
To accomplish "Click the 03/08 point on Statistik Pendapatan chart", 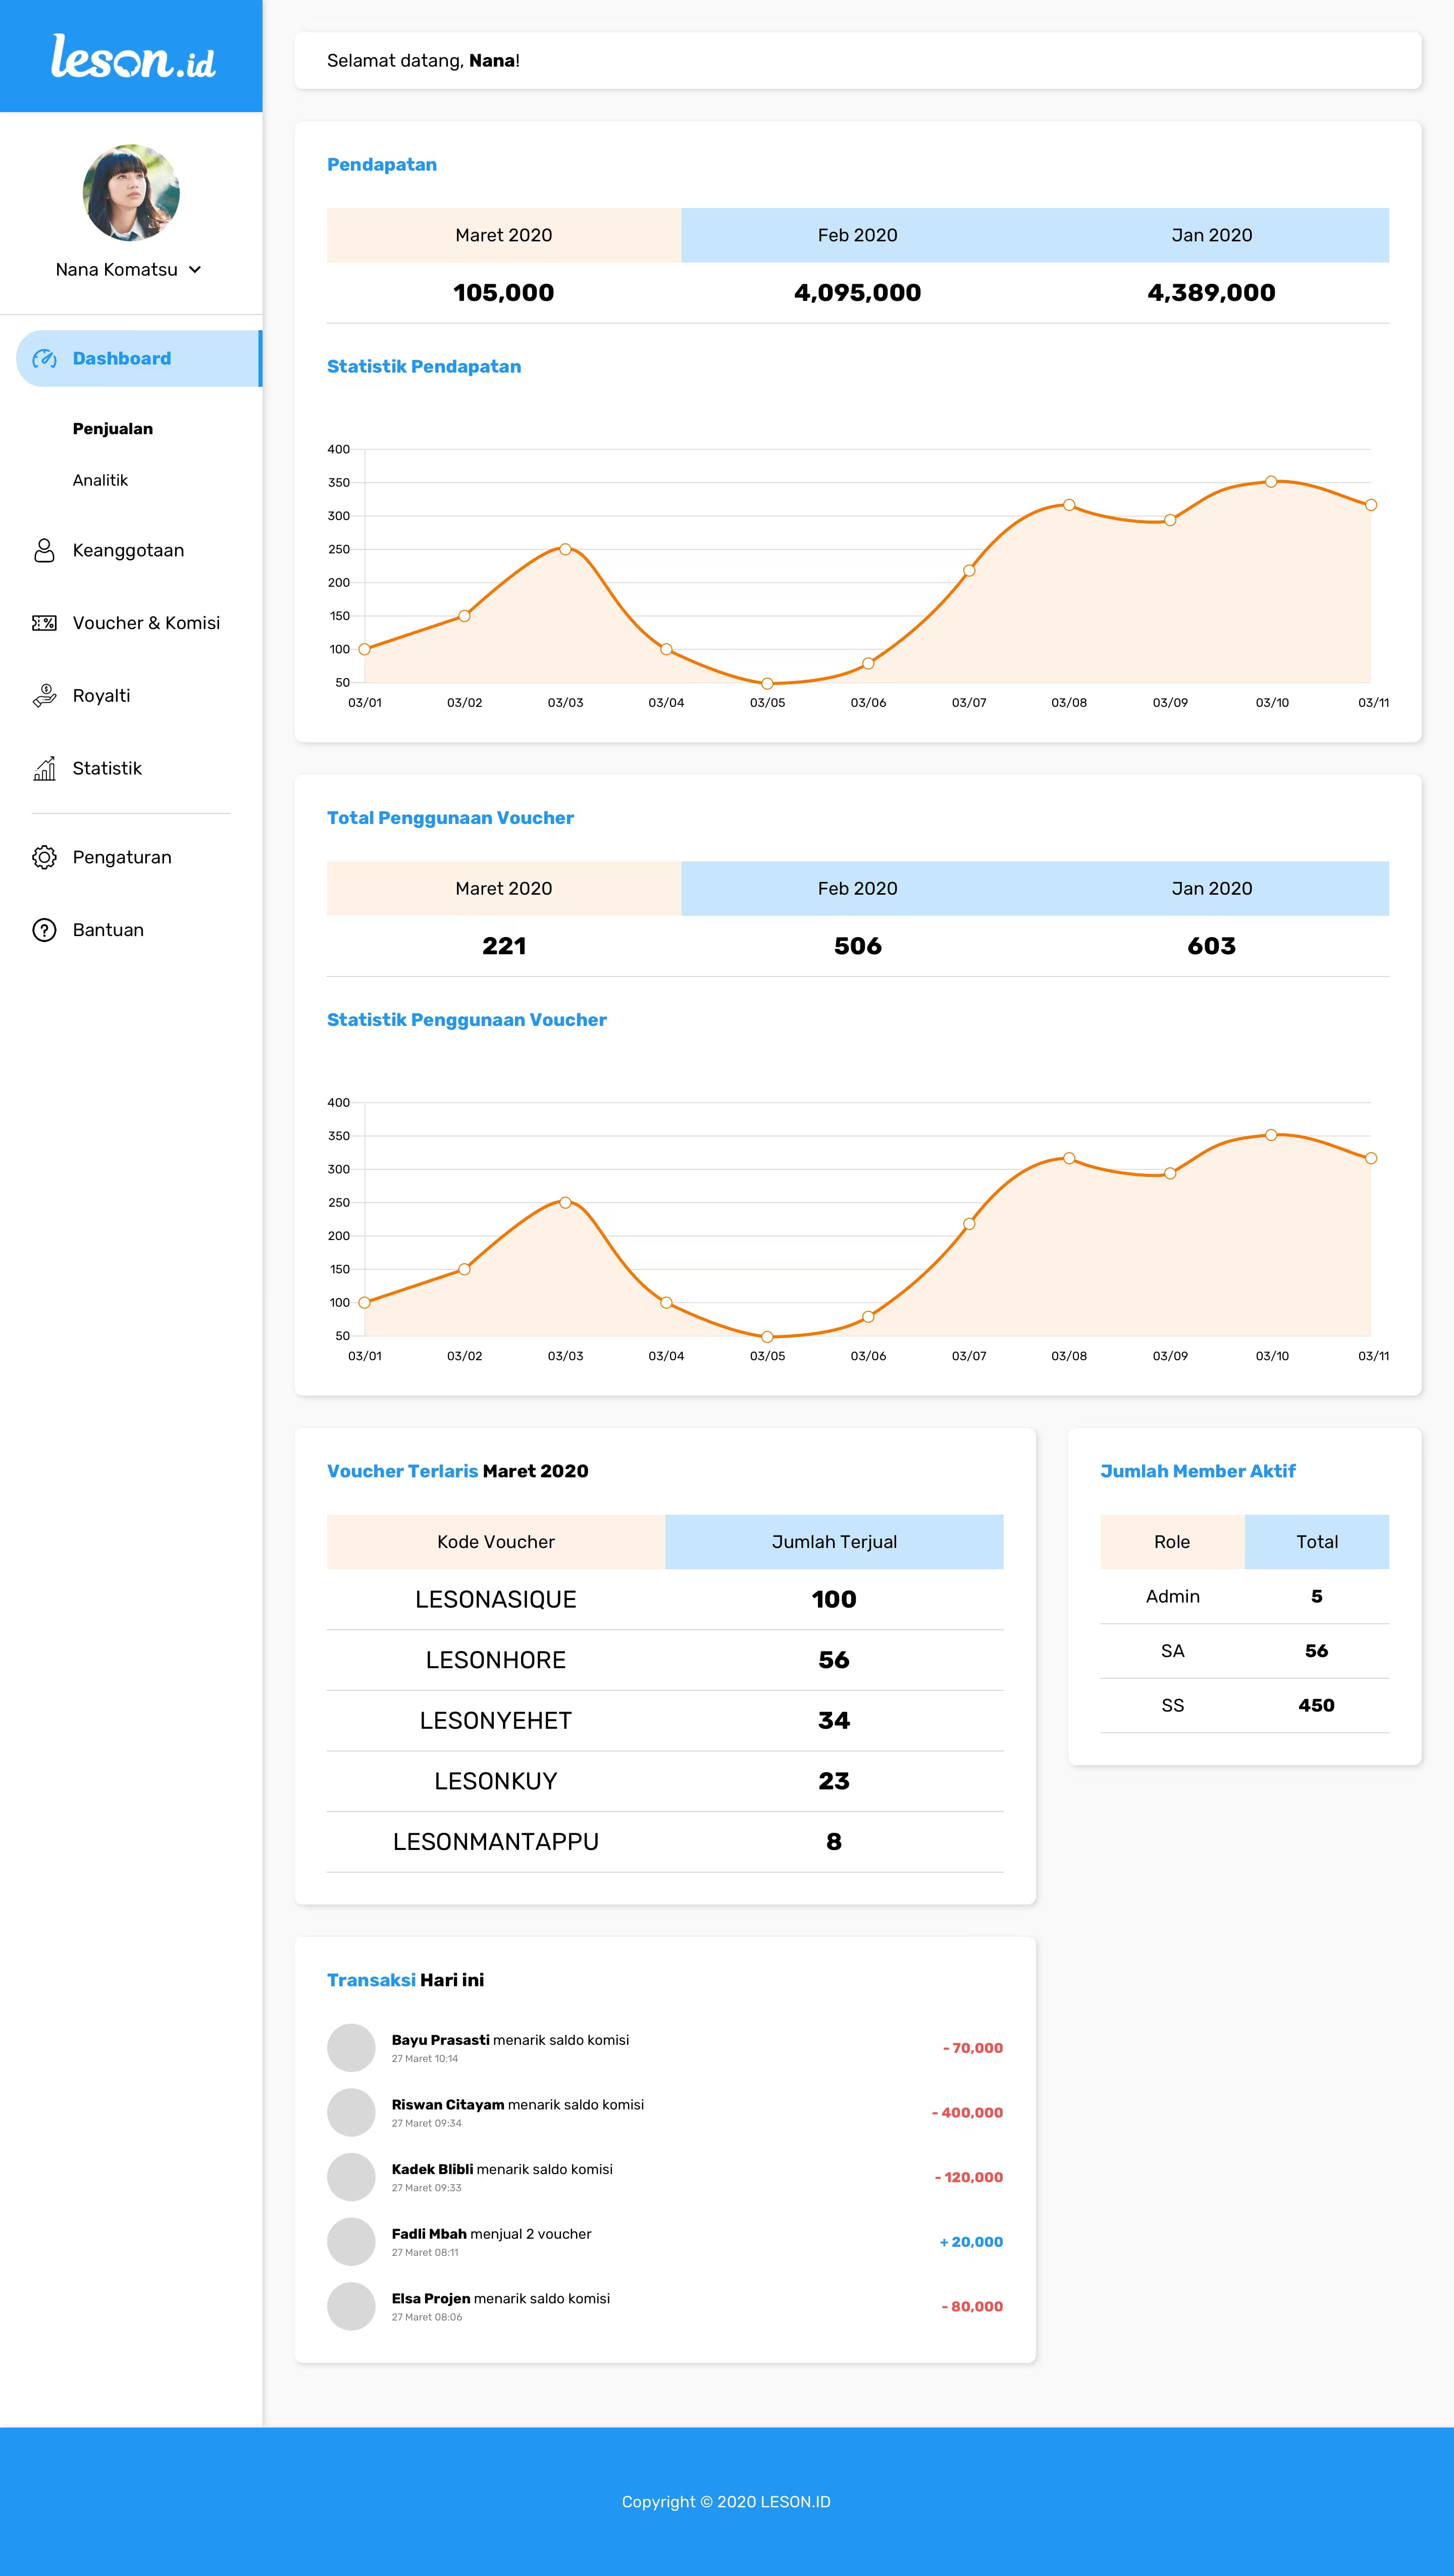I will point(1069,505).
